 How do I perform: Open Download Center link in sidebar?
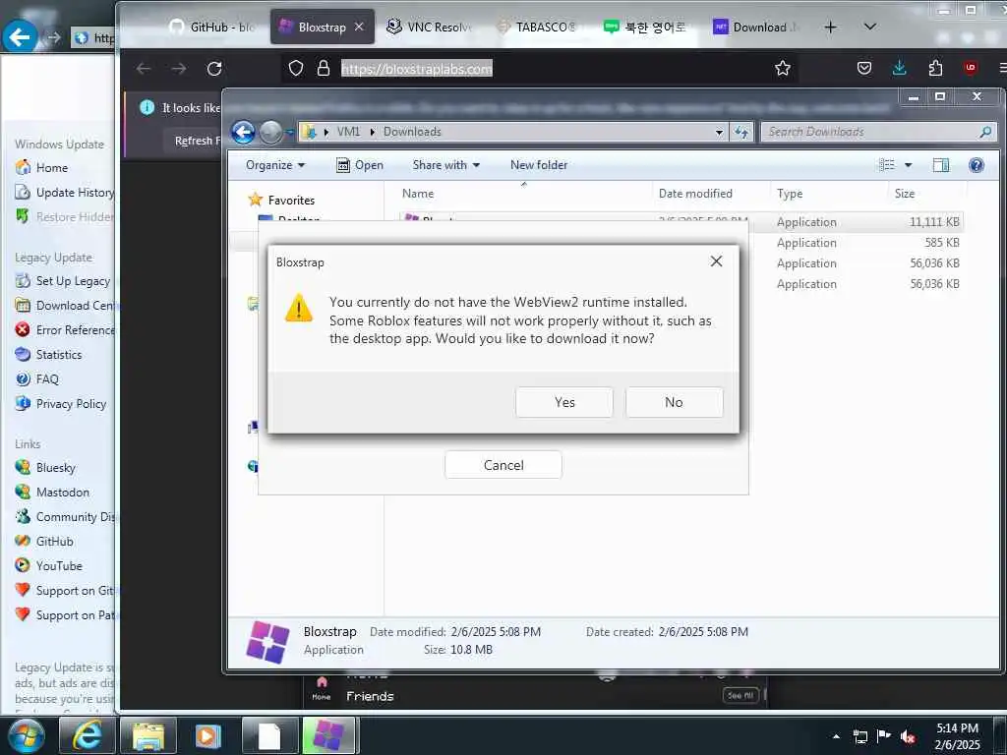point(75,305)
